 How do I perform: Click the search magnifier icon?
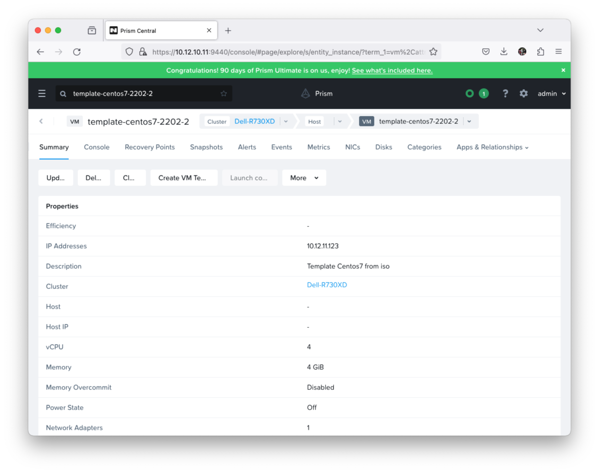63,94
